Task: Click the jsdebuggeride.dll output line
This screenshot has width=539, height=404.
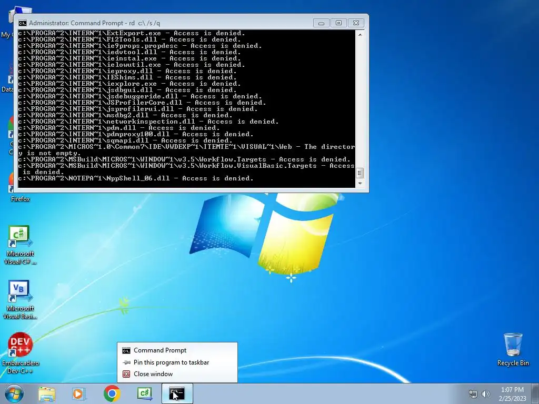Action: pos(140,97)
